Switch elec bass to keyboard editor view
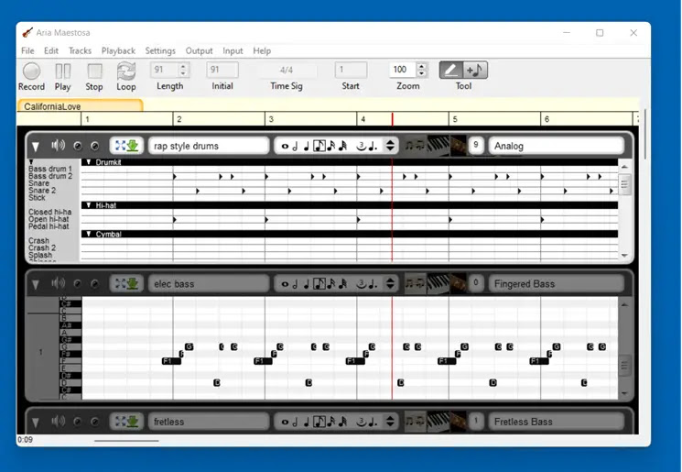This screenshot has width=682, height=472. pyautogui.click(x=438, y=283)
